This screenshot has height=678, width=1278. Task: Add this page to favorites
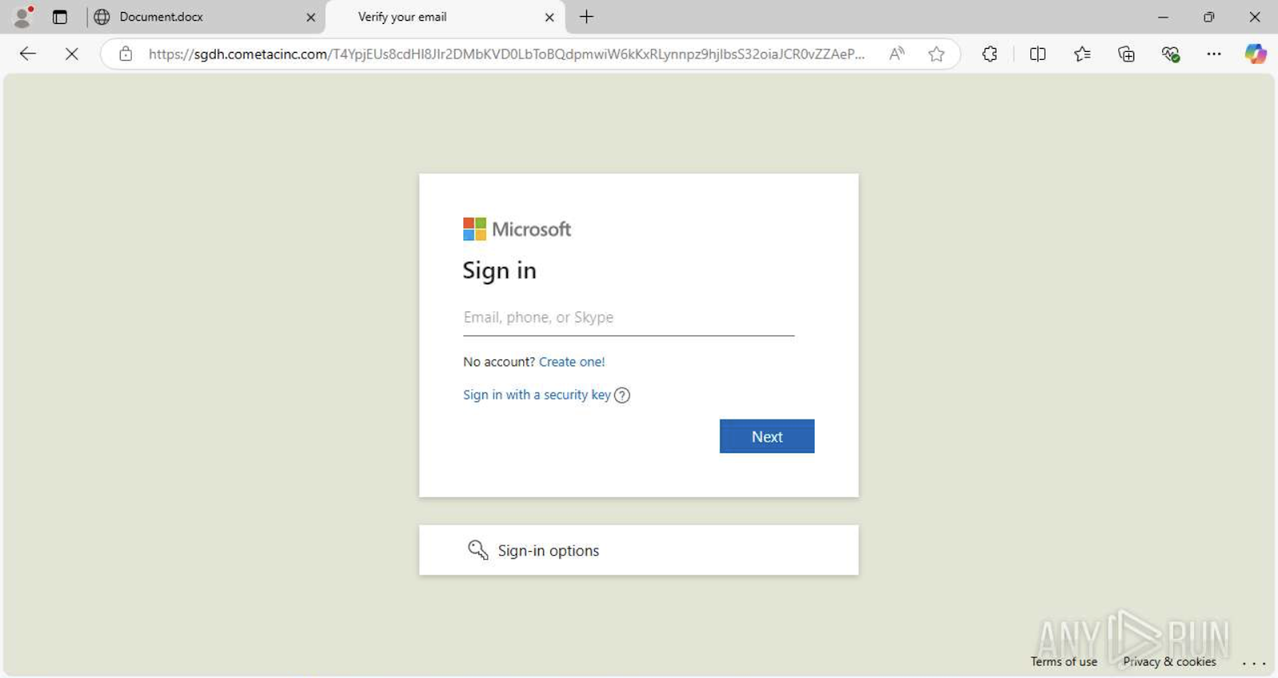(x=936, y=54)
